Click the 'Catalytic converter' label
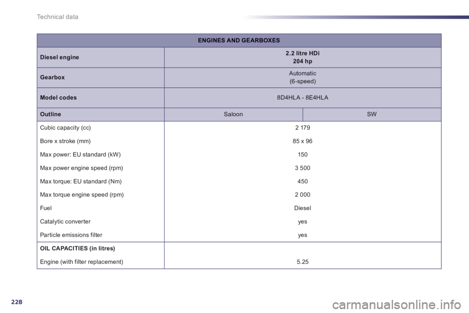Screen dimensions: 469x313 pyautogui.click(x=65, y=222)
